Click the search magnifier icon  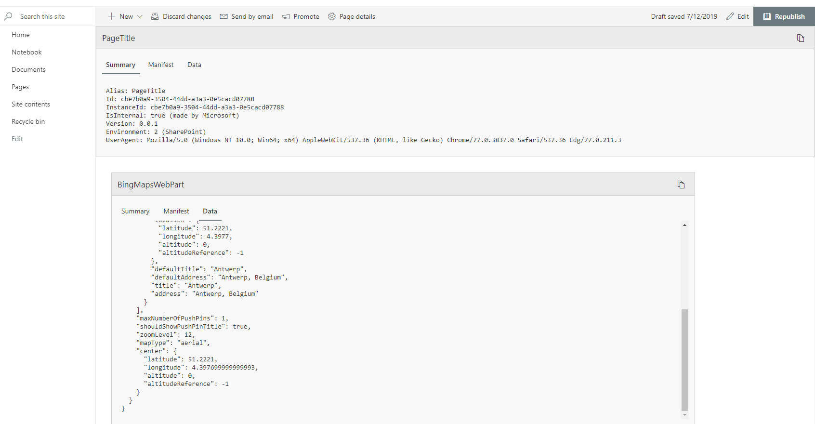point(8,16)
